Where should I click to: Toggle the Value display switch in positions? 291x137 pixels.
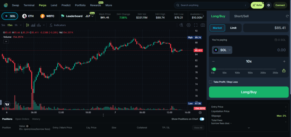[27, 126]
